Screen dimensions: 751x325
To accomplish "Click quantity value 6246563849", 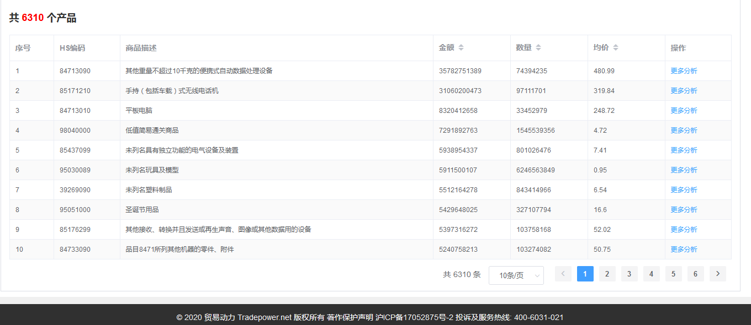I will coord(536,170).
